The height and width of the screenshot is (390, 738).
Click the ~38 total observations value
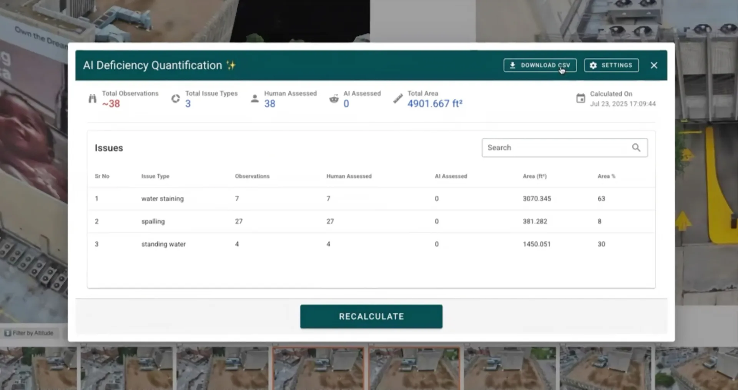click(111, 104)
